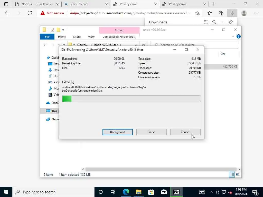Viewport: 263px width, 197px height.
Task: Select the 442,790 KB file row
Action: coord(221,66)
